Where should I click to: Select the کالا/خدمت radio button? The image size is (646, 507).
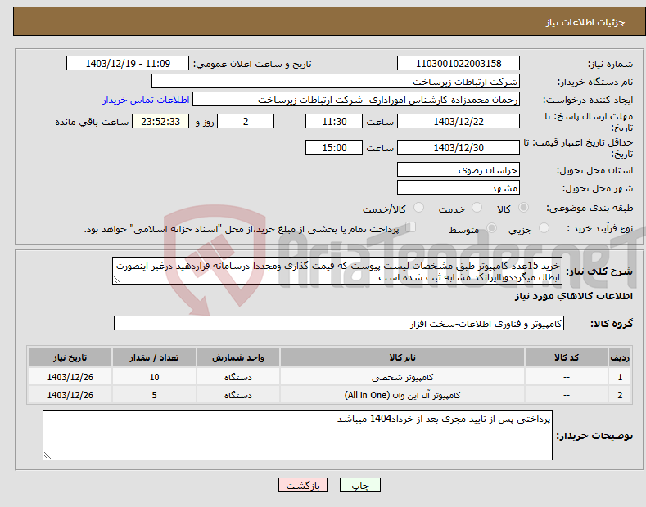tap(418, 208)
